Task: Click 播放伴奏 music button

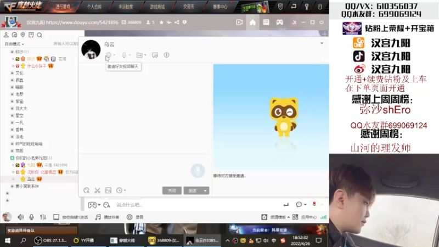Action: click(x=107, y=217)
